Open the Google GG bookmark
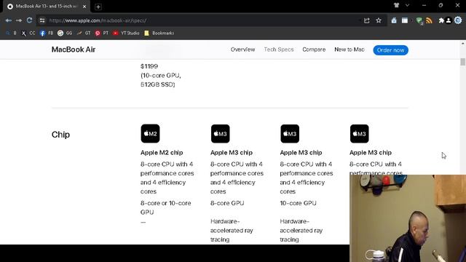Image resolution: width=466 pixels, height=262 pixels. [x=65, y=33]
